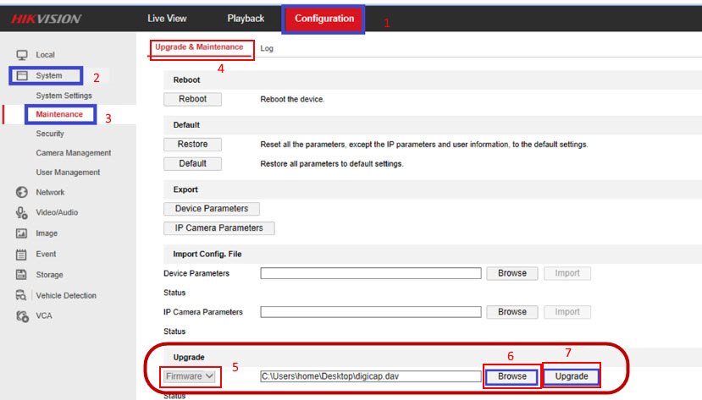702x400 pixels.
Task: Click the VCA icon in sidebar
Action: pyautogui.click(x=22, y=316)
